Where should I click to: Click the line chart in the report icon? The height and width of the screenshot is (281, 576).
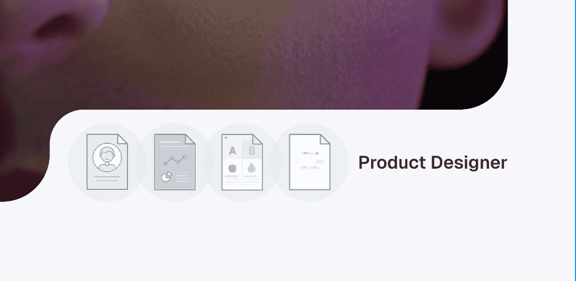[x=175, y=160]
